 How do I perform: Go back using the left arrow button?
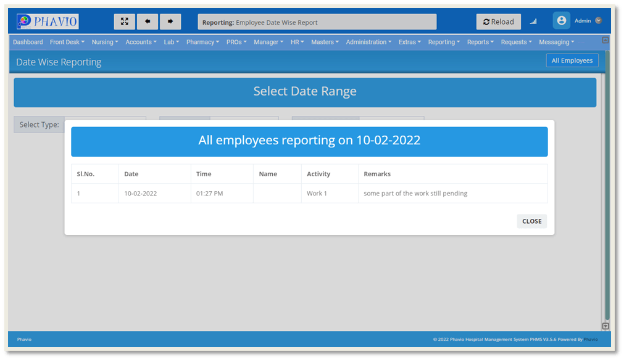pos(148,22)
